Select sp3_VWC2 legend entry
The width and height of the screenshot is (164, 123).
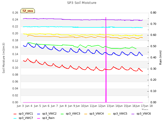(x=47, y=114)
